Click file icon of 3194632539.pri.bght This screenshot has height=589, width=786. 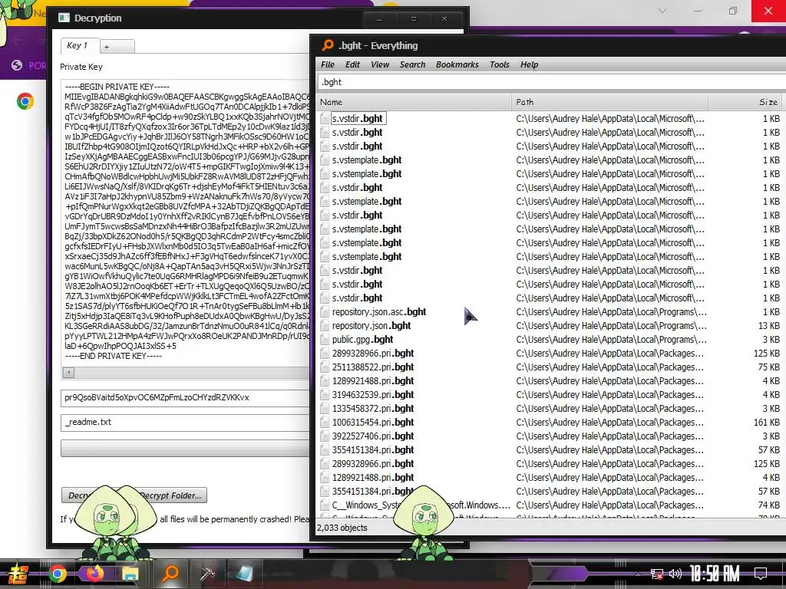click(325, 395)
